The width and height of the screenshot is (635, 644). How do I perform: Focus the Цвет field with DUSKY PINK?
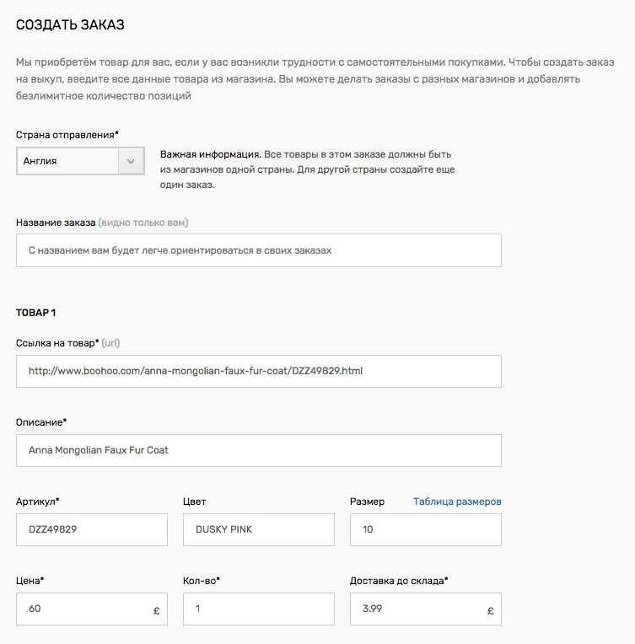[x=259, y=530]
